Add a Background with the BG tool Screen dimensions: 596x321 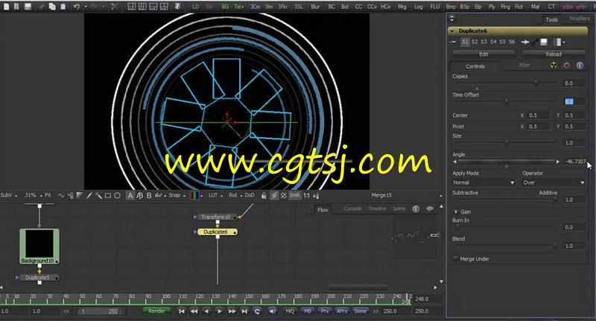coord(225,7)
